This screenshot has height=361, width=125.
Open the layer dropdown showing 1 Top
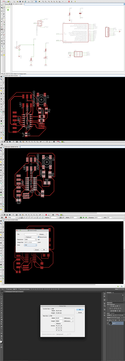click(x=11, y=217)
